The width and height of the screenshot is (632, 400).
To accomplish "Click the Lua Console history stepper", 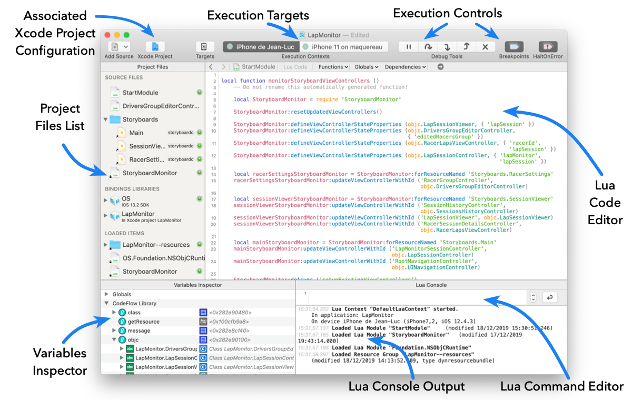I will pyautogui.click(x=532, y=297).
